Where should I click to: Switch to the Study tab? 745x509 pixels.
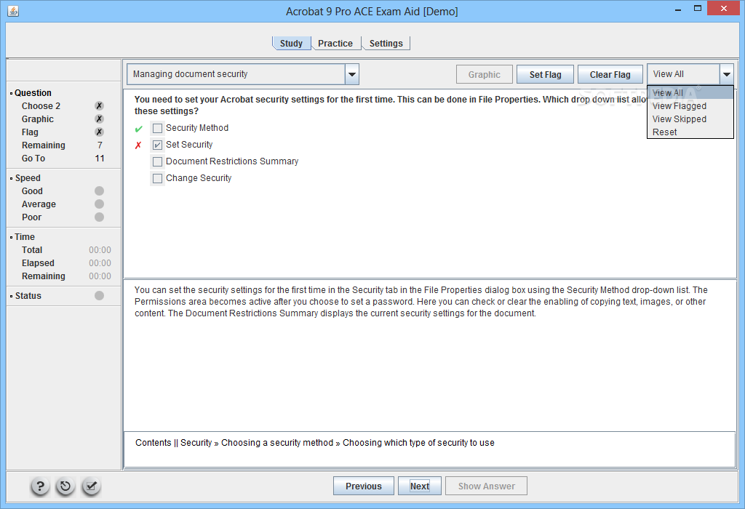point(291,43)
